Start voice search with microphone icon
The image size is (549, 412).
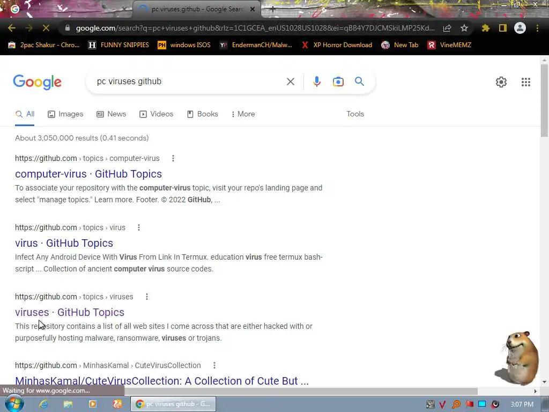[316, 82]
